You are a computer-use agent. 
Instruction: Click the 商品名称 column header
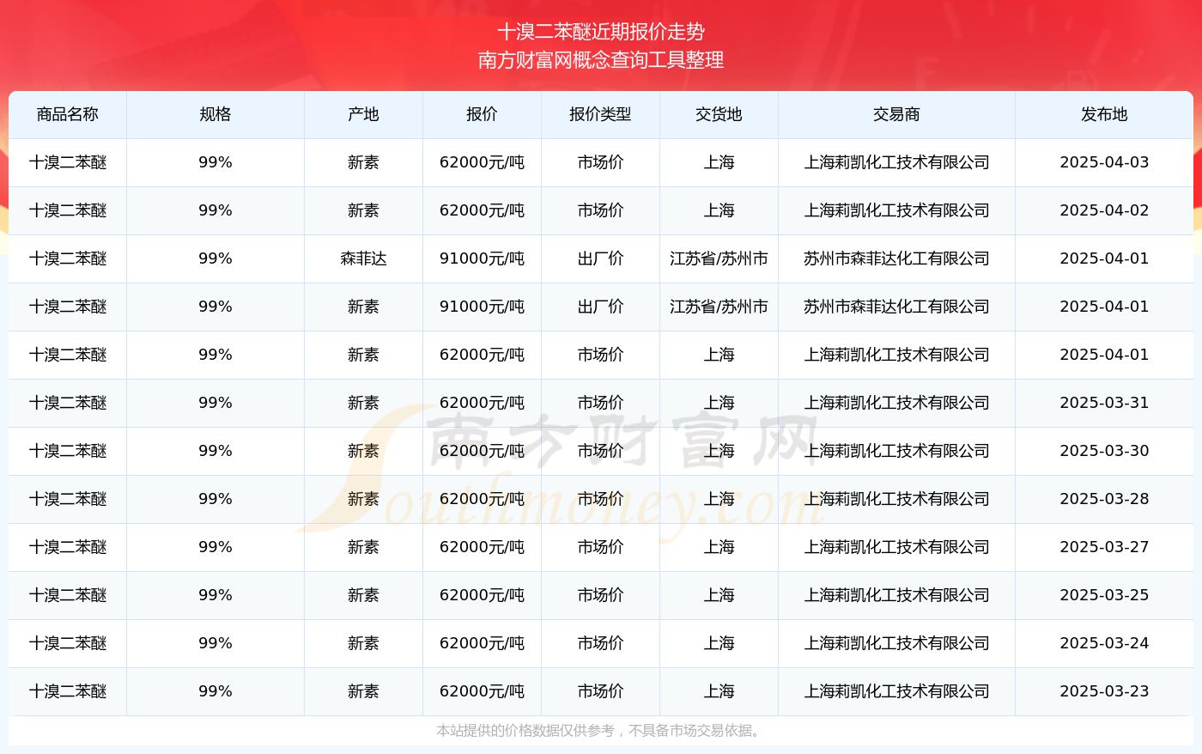click(68, 114)
